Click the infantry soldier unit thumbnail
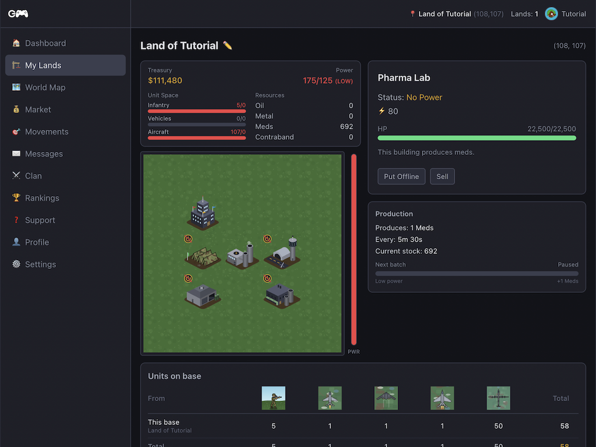The image size is (596, 447). [274, 398]
